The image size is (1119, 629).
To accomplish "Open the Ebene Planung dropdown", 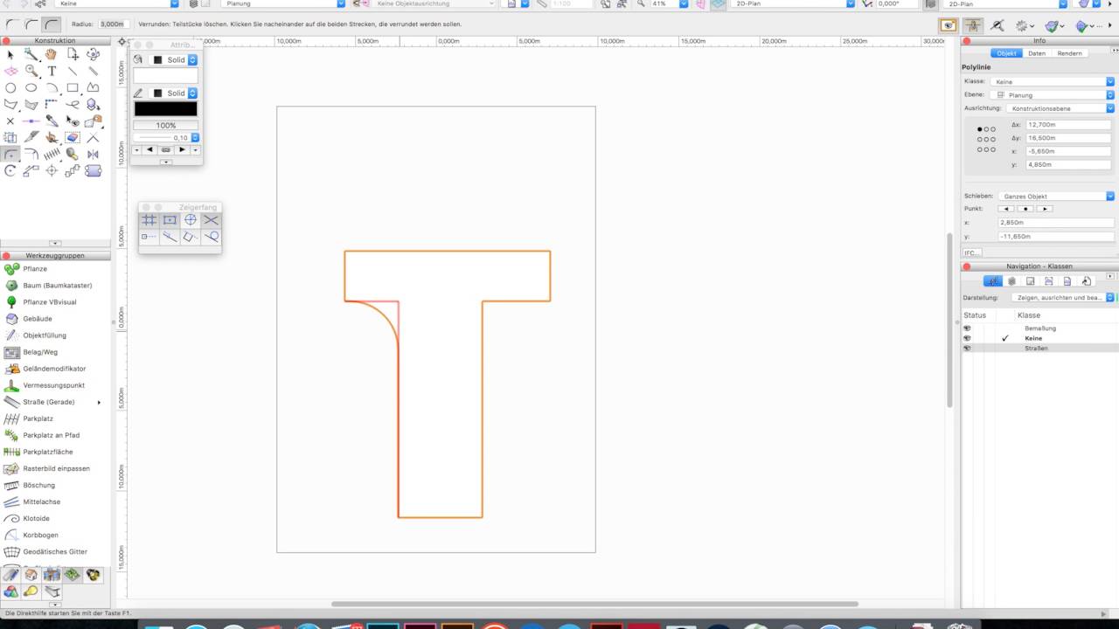I will [x=1053, y=94].
